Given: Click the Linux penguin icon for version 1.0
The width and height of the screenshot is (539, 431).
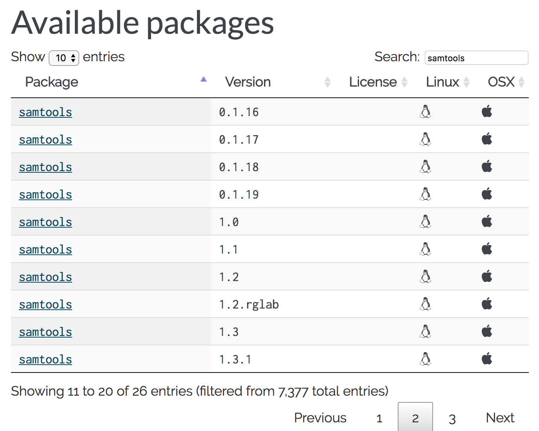Looking at the screenshot, I should click(426, 222).
